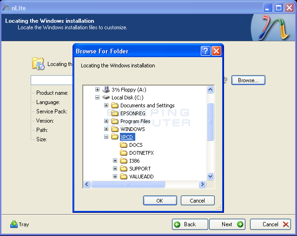Expand the 3½ Floppy (A:) node
297x236 pixels.
click(x=97, y=90)
